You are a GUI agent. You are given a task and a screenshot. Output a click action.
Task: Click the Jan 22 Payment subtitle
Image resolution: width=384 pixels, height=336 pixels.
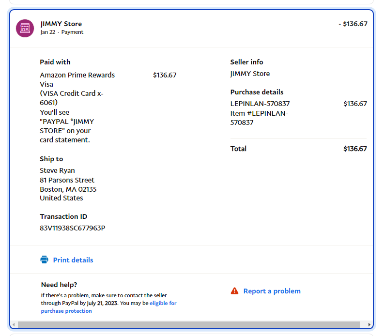62,32
